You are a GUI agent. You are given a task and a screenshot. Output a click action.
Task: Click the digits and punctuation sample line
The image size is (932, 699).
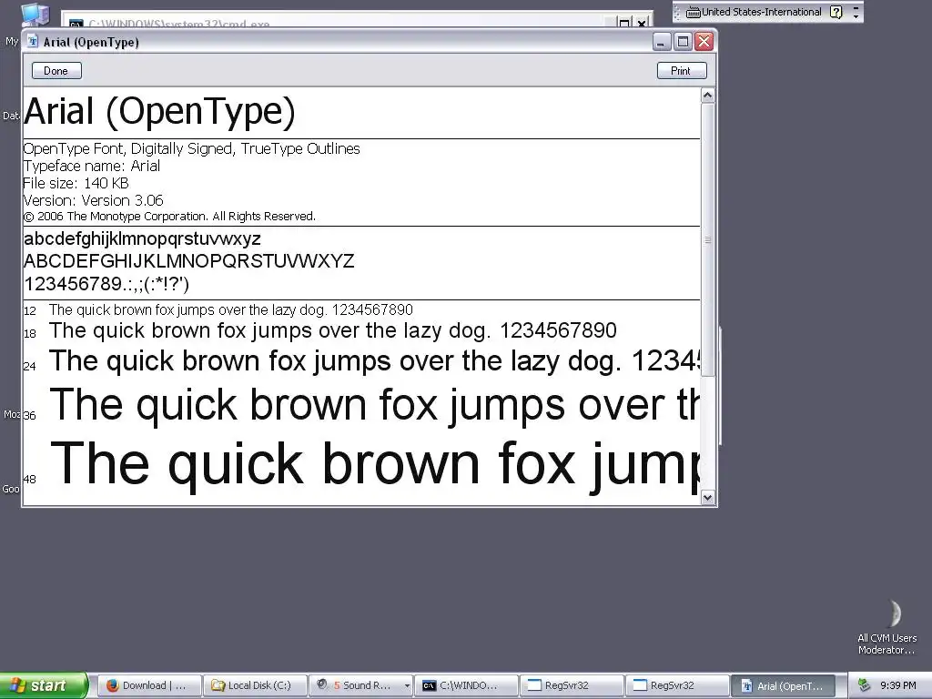pyautogui.click(x=106, y=284)
